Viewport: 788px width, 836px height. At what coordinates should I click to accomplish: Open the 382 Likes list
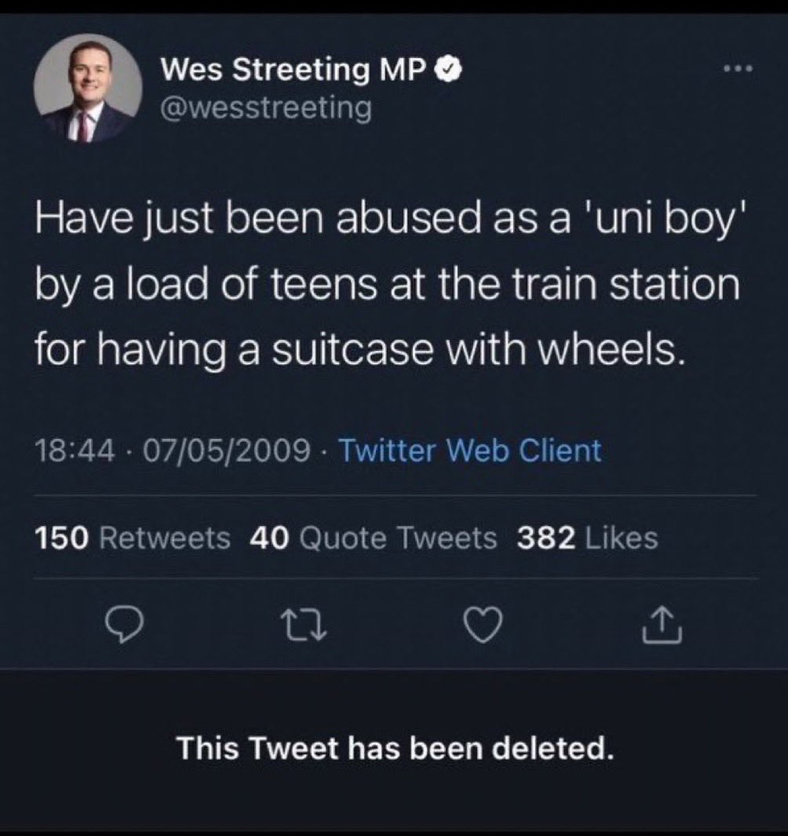587,538
